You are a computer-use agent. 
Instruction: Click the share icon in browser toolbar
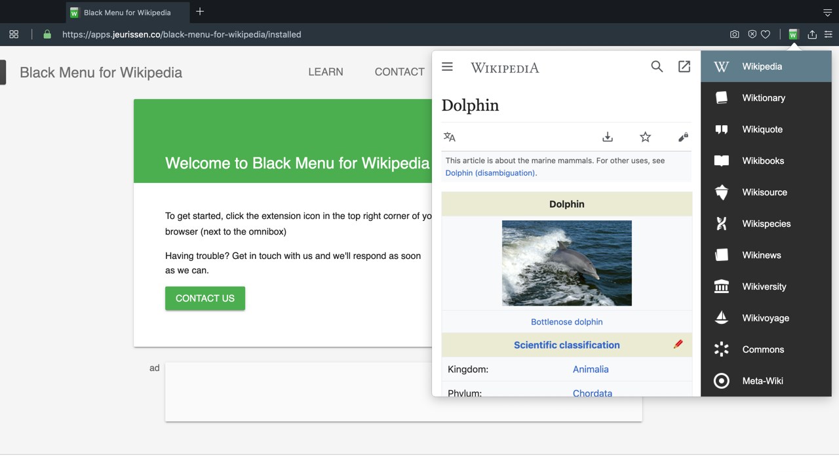click(x=812, y=35)
